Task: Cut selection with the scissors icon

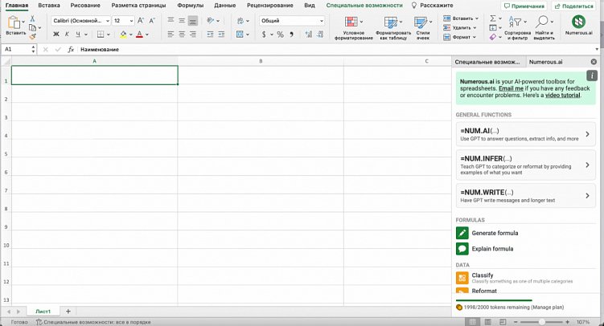Action: 32,18
